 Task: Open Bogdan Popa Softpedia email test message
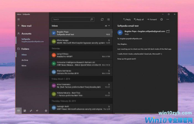tap(81, 33)
